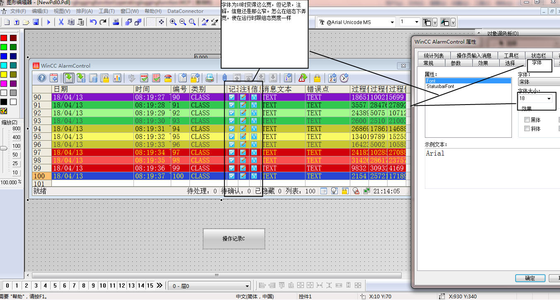Switch to the 工具栏 tab
The image size is (560, 300).
[x=511, y=56]
